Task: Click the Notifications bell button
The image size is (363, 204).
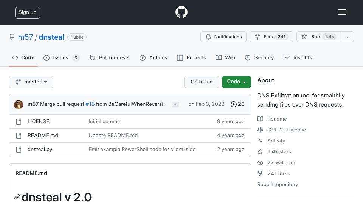Action: [x=223, y=37]
